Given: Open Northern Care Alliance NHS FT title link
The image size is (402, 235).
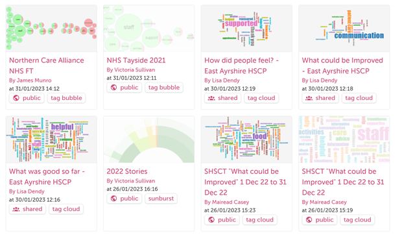Looking at the screenshot, I should click(x=47, y=66).
